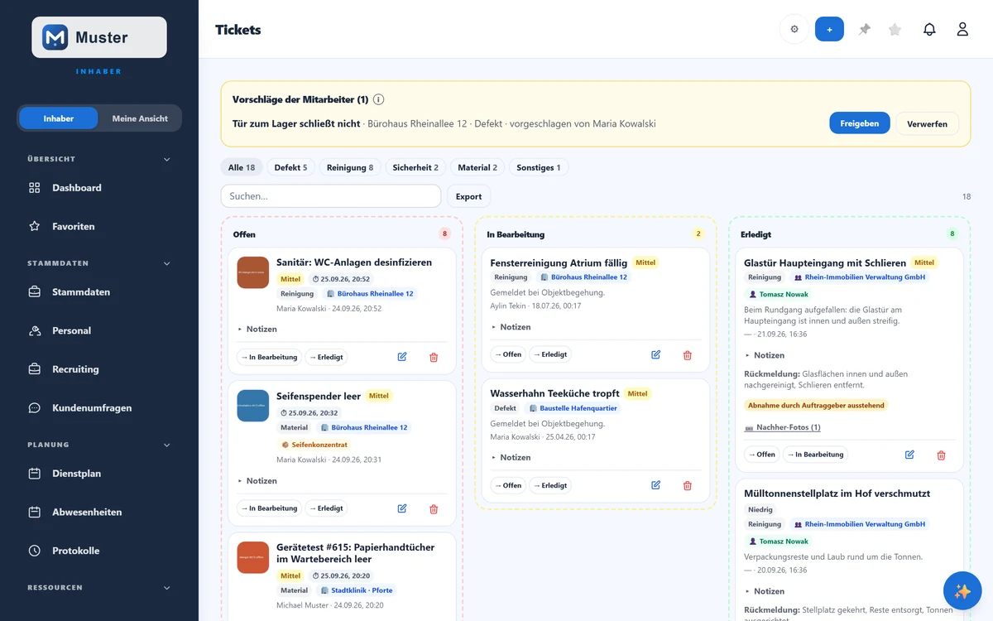Click the Seifenspender leer ticket thumbnail
This screenshot has height=621, width=993.
[253, 406]
